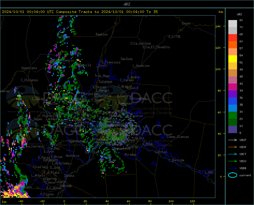Click the cyan 'current' ellipse legend icon
254x205 pixels.
click(233, 175)
